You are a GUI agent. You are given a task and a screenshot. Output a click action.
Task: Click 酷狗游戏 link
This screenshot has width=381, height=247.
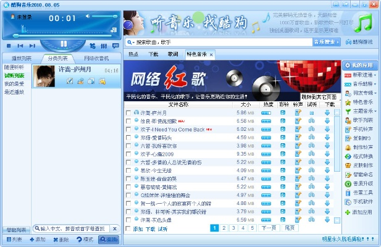pos(359,42)
